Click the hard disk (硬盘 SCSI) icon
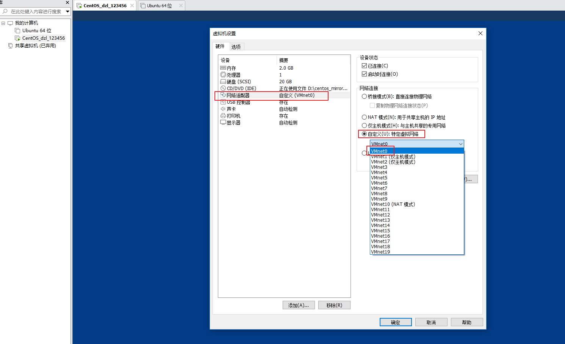565x344 pixels. click(x=223, y=82)
